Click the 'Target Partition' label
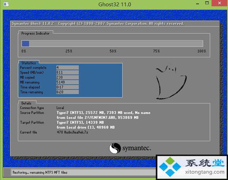Image resolution: width=228 pixels, height=180 pixels. click(x=32, y=122)
